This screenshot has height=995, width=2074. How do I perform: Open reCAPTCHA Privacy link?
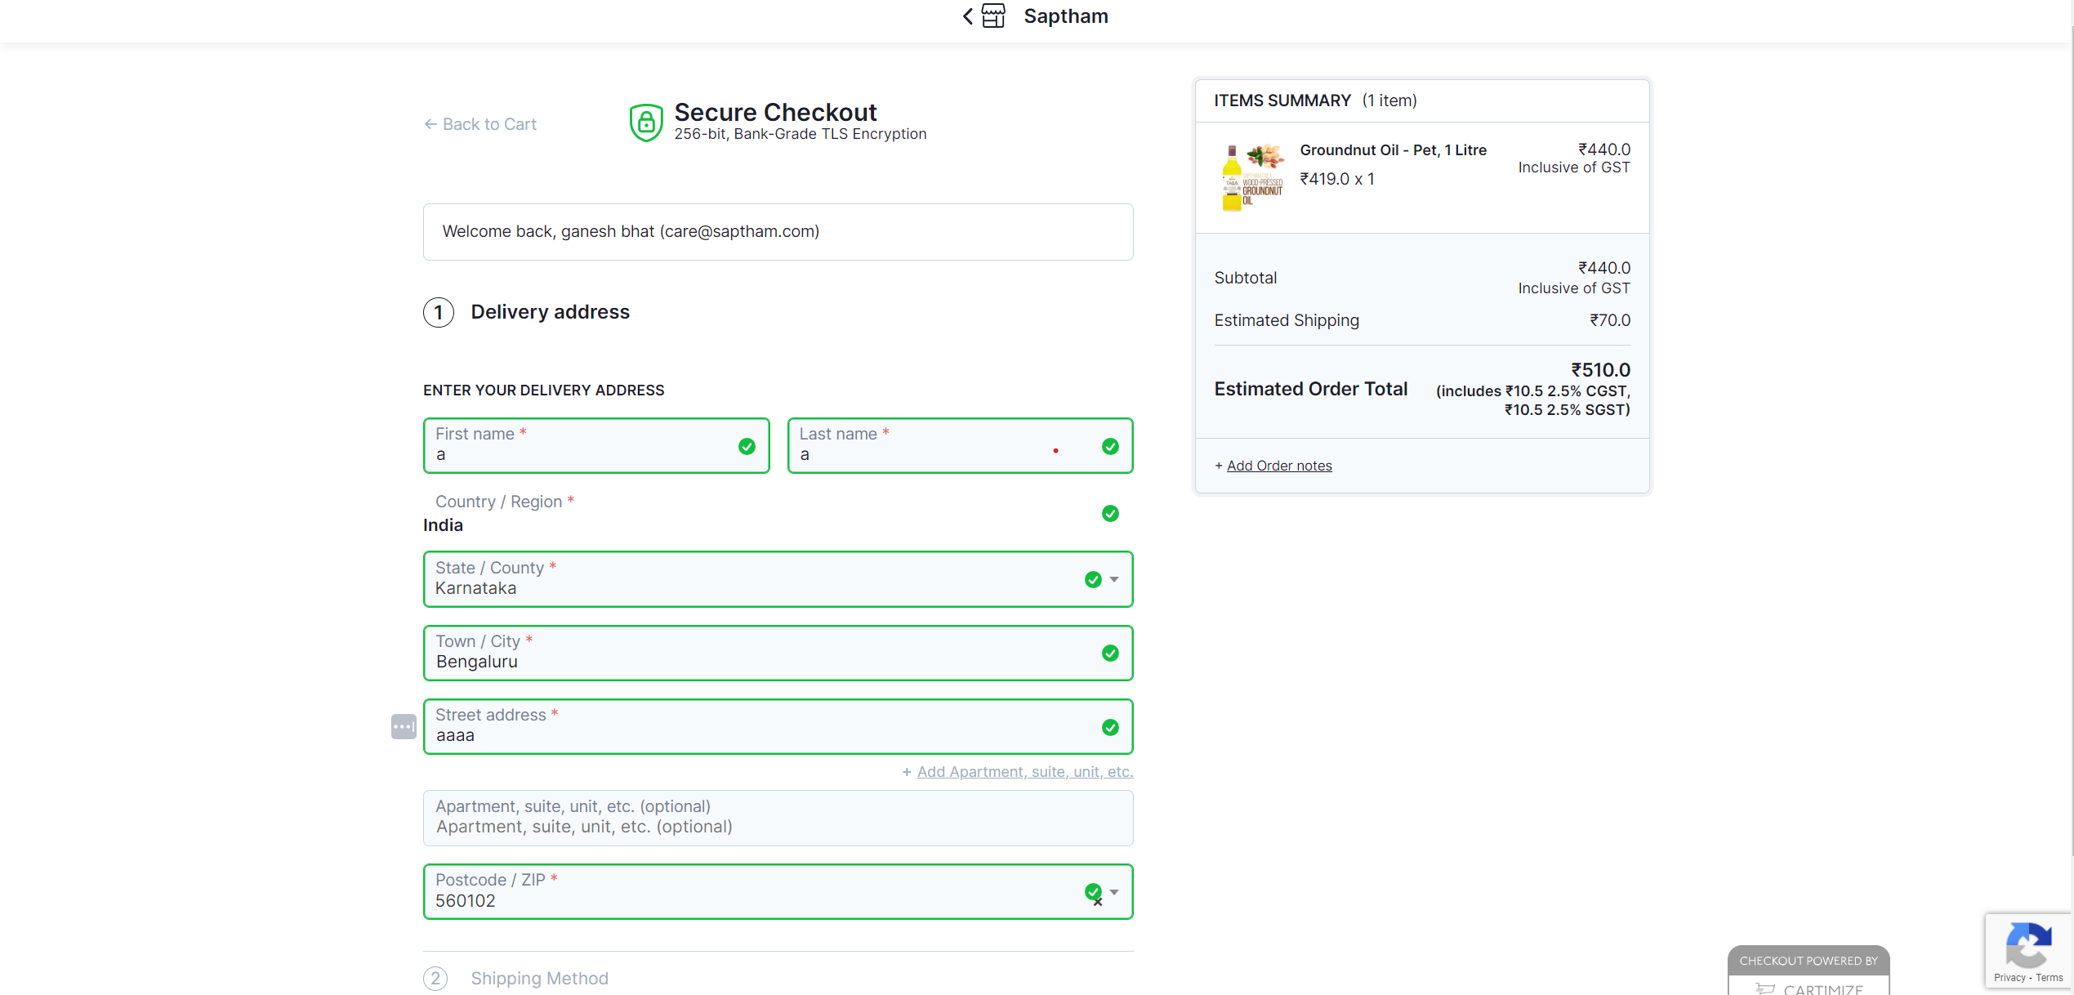pyautogui.click(x=2009, y=977)
